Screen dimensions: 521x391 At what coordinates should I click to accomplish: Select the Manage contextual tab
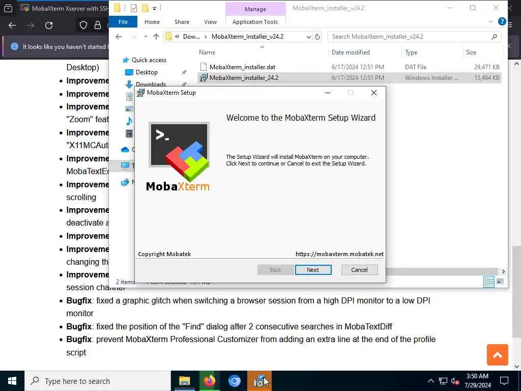coord(255,9)
